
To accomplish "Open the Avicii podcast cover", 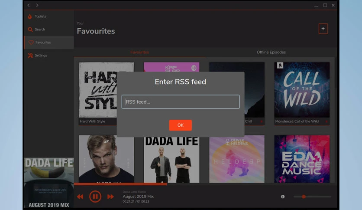I will click(x=106, y=159).
